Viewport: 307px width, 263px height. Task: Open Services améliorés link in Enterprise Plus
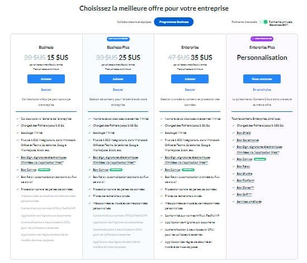pyautogui.click(x=249, y=201)
